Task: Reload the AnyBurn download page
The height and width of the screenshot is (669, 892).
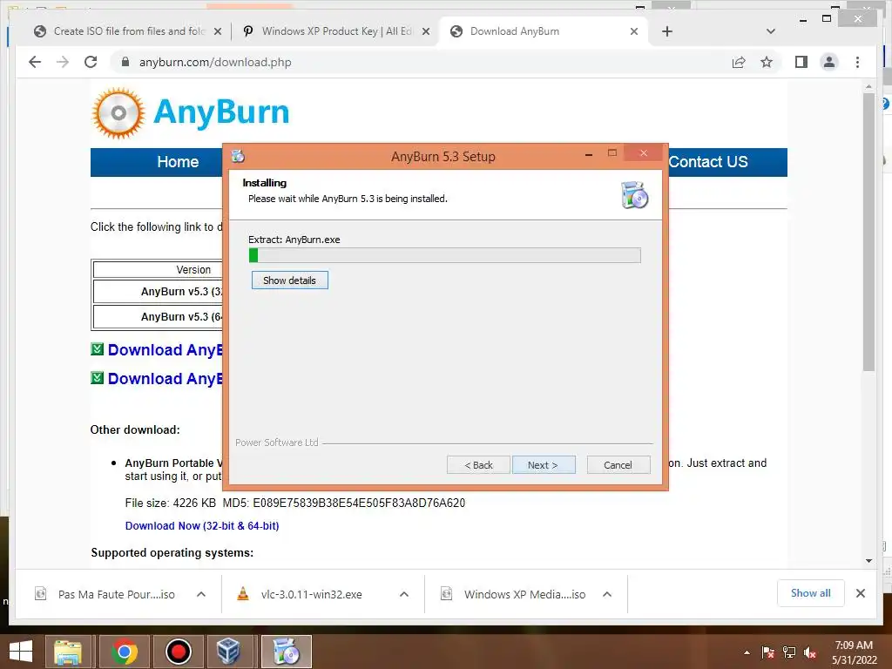Action: pyautogui.click(x=91, y=62)
